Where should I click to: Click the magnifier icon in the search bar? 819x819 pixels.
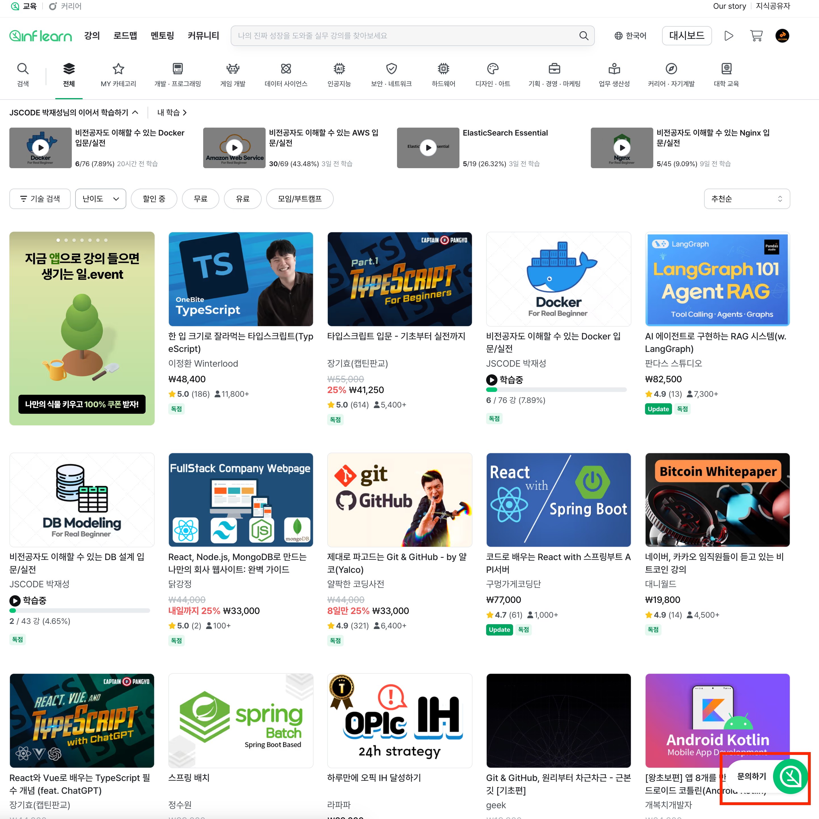point(584,36)
